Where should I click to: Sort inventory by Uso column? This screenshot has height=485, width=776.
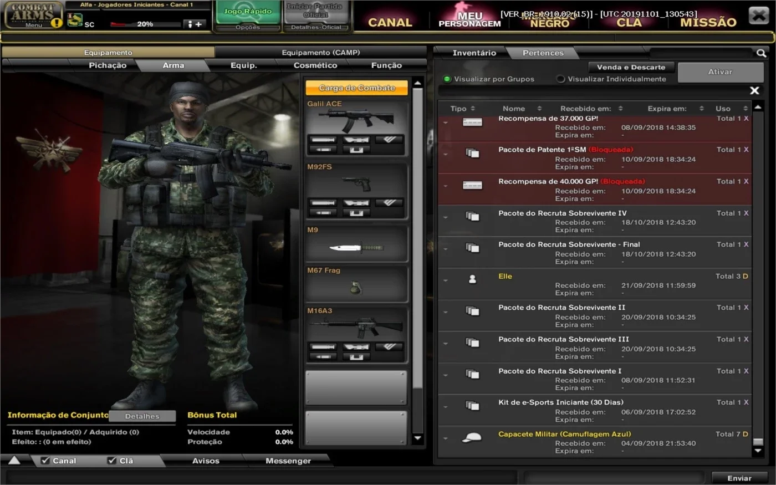(731, 109)
